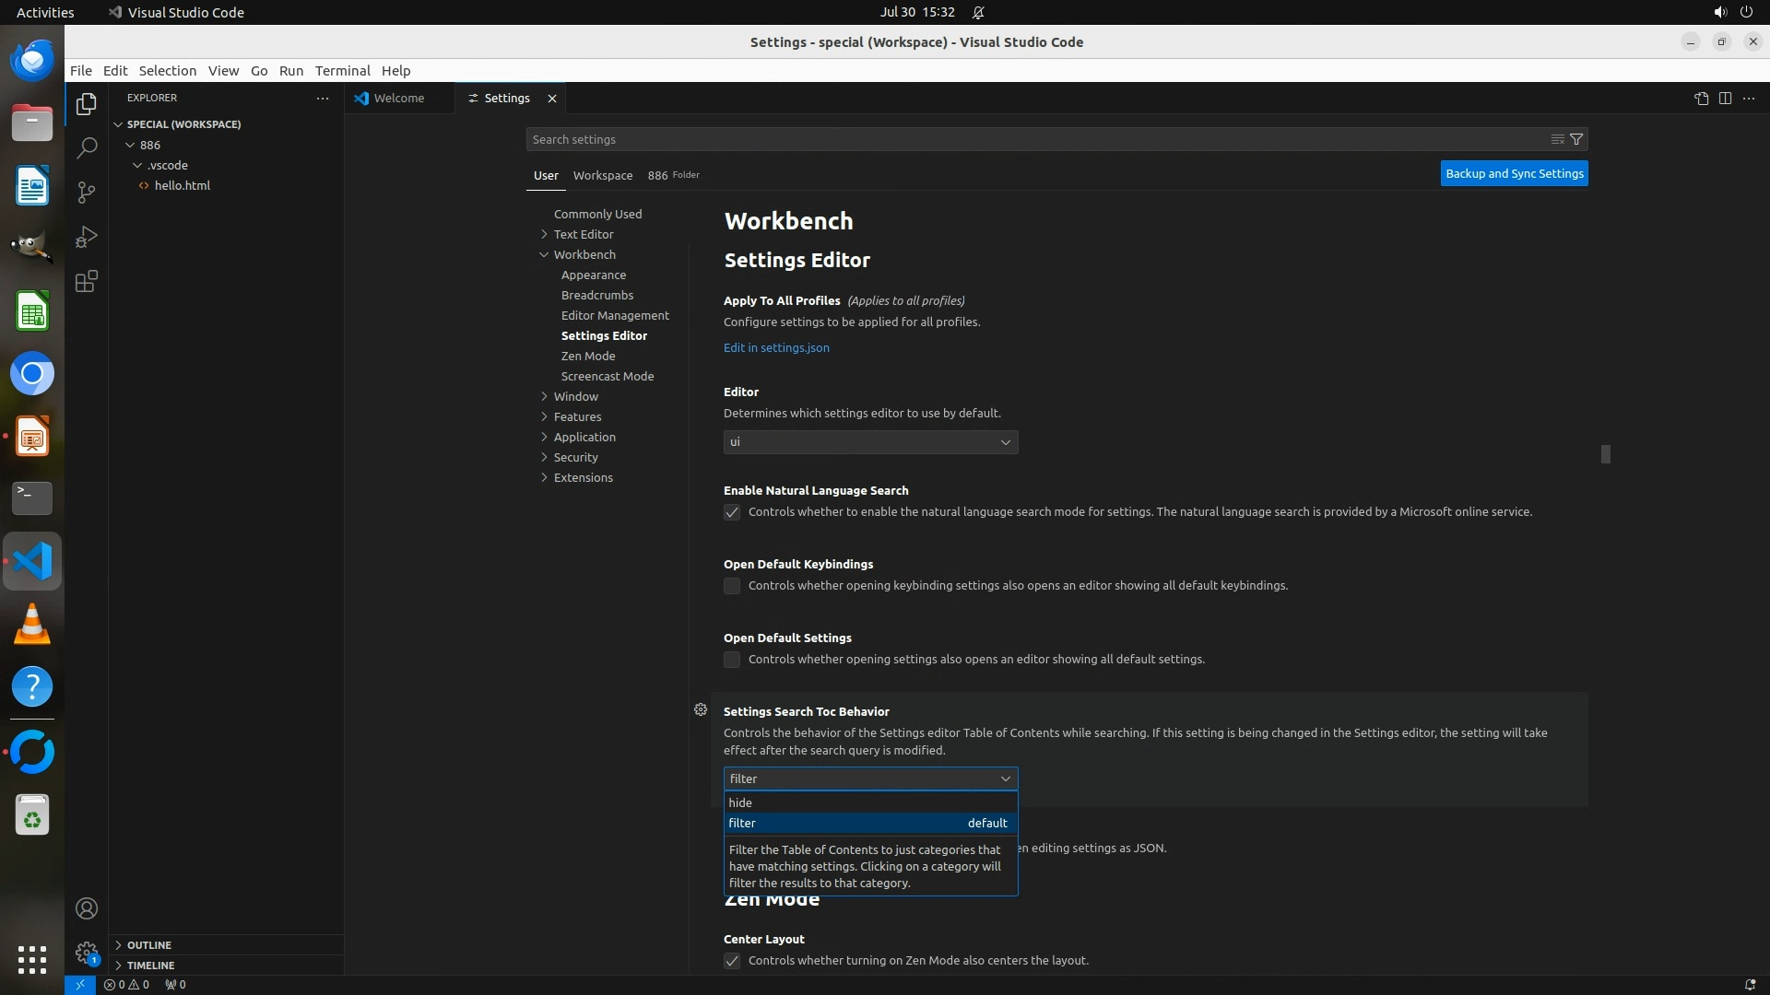1770x995 pixels.
Task: Click the split editor right icon
Action: 1725,99
